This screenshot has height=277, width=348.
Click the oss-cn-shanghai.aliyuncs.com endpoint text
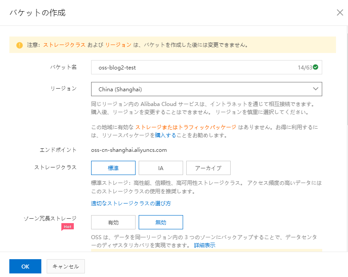click(x=129, y=150)
